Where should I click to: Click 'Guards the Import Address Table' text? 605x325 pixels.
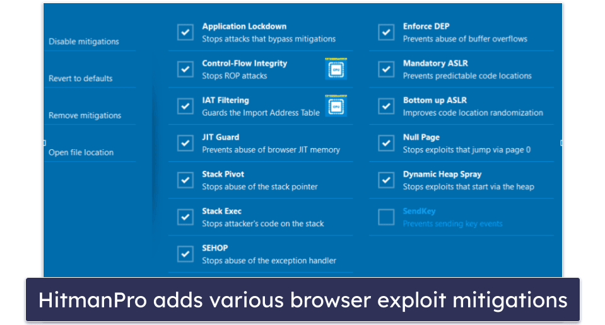[x=261, y=113]
